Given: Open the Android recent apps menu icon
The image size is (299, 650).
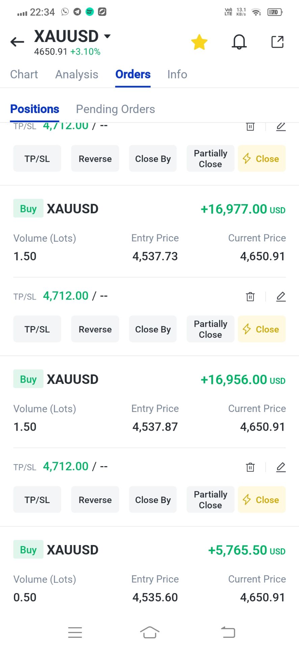Looking at the screenshot, I should point(75,632).
